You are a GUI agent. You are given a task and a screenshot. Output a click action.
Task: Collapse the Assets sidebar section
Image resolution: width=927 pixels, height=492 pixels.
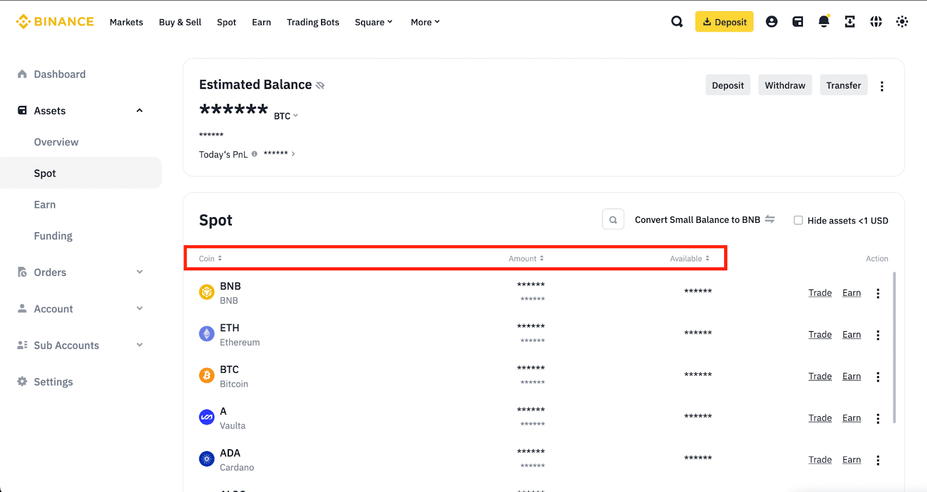(x=139, y=111)
